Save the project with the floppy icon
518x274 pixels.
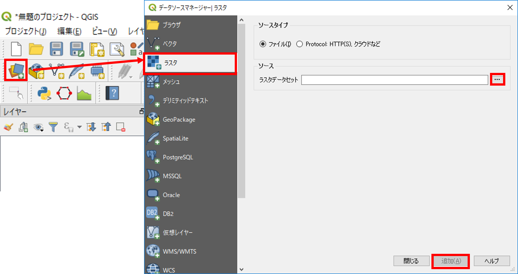click(x=56, y=49)
